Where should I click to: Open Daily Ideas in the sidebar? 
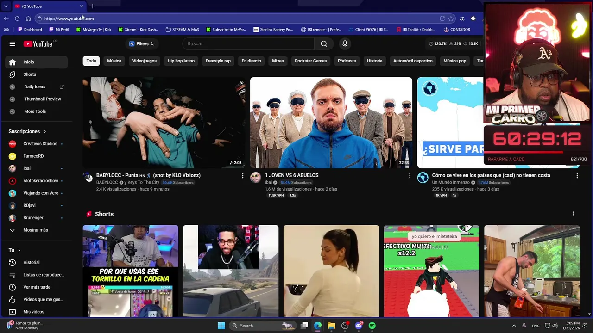(x=37, y=87)
